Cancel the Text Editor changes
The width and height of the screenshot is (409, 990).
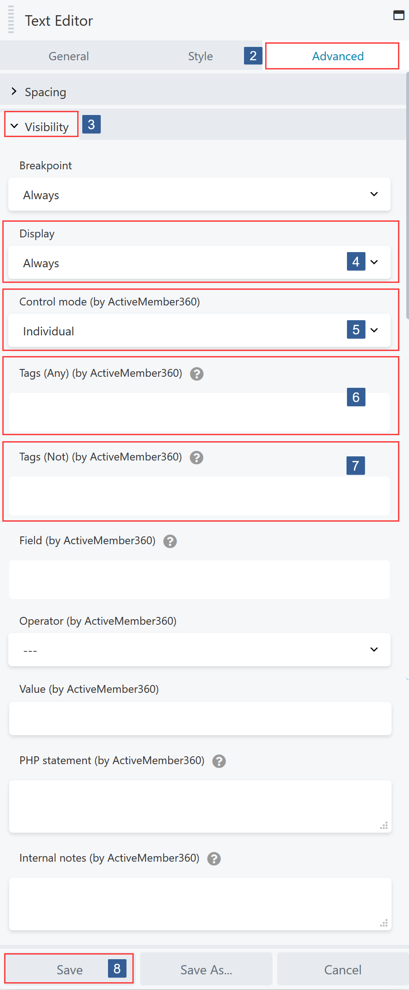342,969
